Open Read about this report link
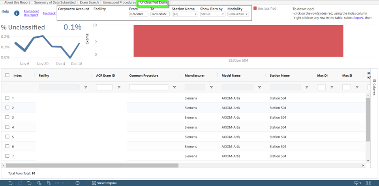 [x=31, y=13]
